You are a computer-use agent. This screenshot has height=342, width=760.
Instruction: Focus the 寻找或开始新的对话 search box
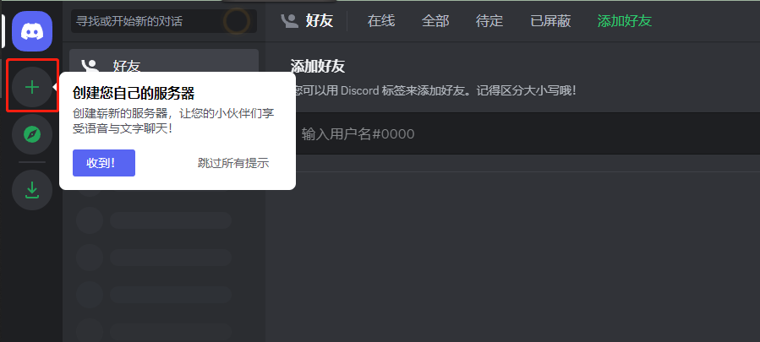click(164, 21)
